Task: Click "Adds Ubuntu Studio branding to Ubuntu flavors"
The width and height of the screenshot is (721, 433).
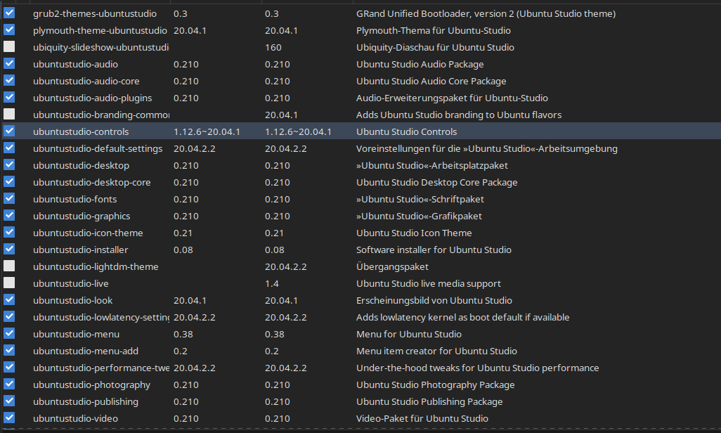Action: point(459,115)
